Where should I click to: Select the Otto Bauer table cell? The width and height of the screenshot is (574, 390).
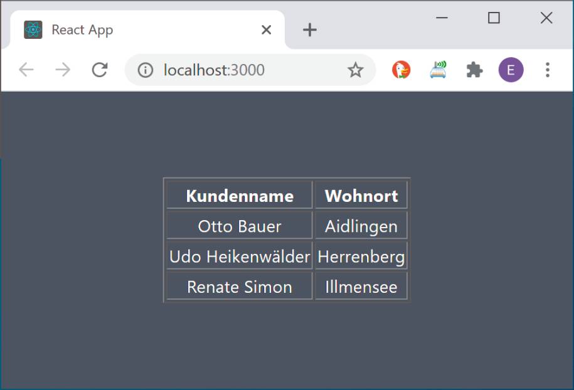tap(240, 225)
